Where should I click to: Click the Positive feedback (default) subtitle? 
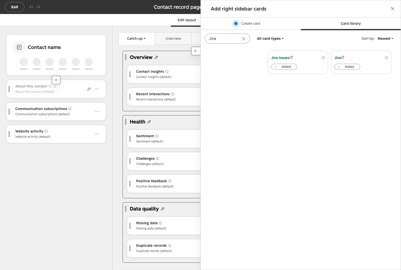(x=155, y=186)
